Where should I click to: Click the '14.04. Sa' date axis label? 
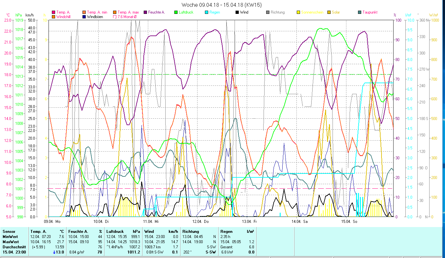[x=300, y=222]
